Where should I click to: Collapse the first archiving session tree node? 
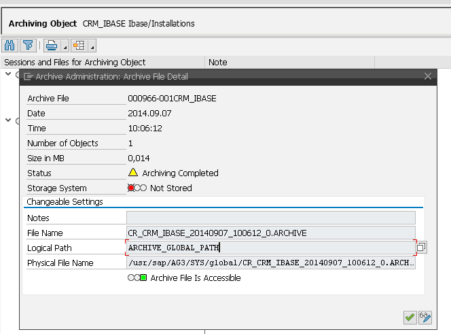coord(8,74)
